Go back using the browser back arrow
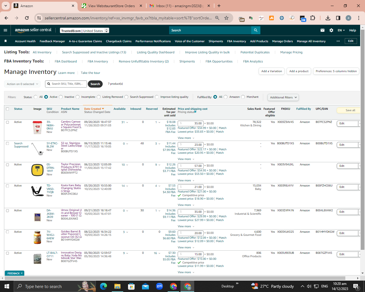The height and width of the screenshot is (292, 365). pos(6,18)
